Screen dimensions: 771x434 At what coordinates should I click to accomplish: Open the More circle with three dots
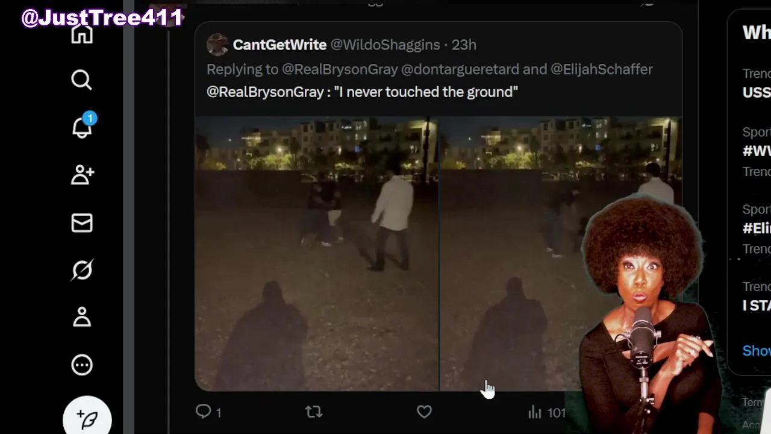[x=82, y=365]
